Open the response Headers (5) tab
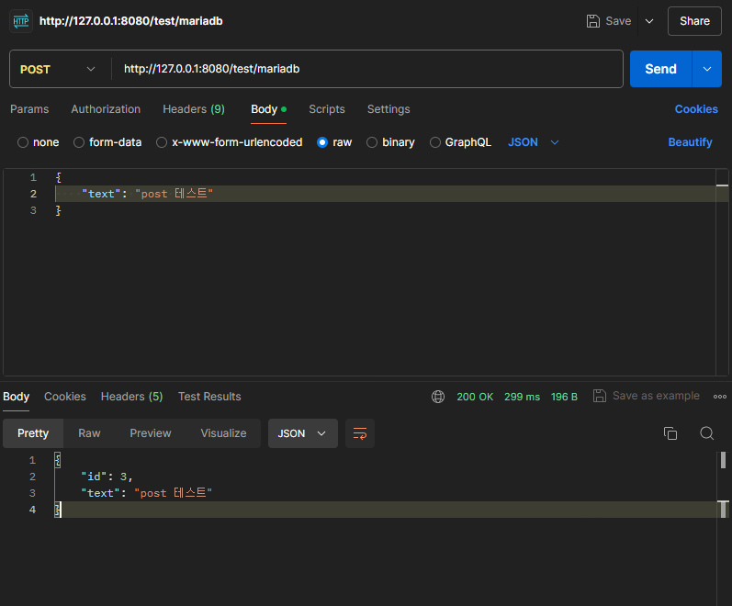The width and height of the screenshot is (732, 606). pos(131,397)
